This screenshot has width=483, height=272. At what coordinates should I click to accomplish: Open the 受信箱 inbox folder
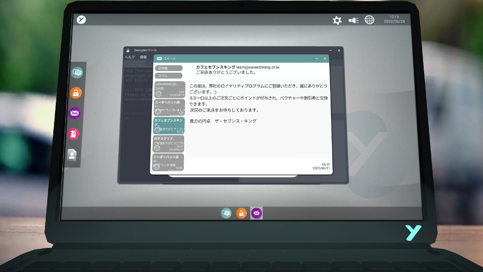pyautogui.click(x=168, y=68)
